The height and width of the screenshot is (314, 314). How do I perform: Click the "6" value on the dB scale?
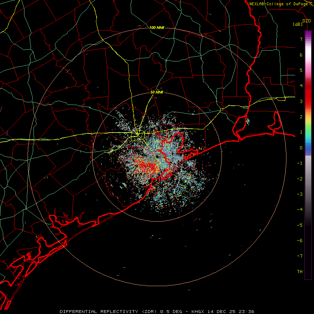[x=301, y=55]
